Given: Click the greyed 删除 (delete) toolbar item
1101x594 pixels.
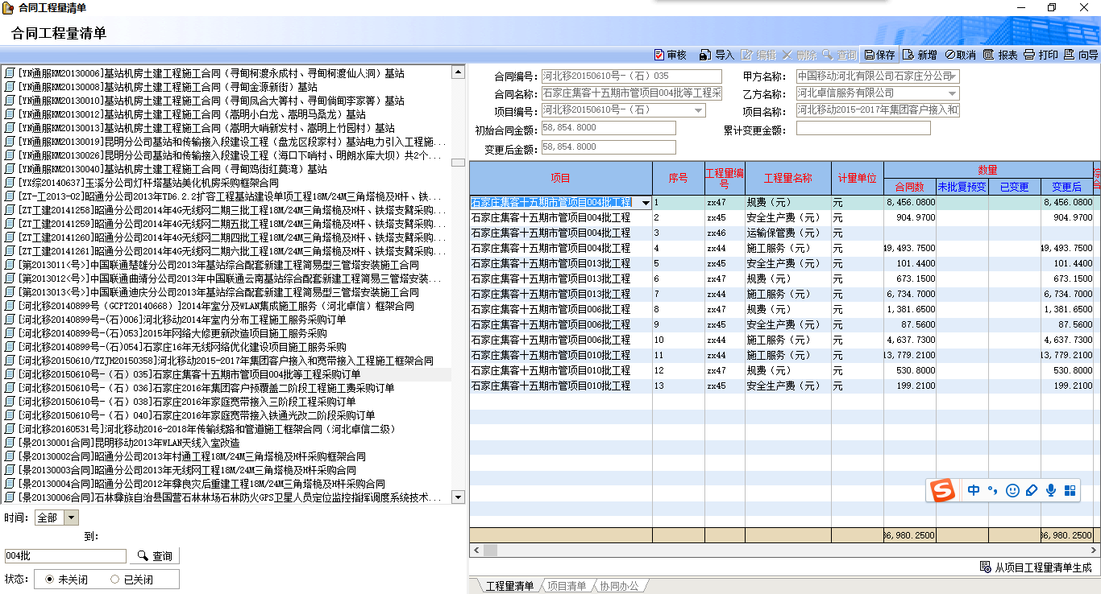Looking at the screenshot, I should click(799, 55).
